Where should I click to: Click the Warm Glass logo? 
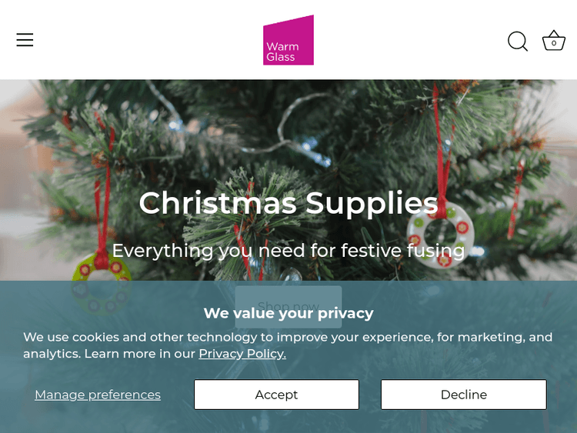(288, 40)
